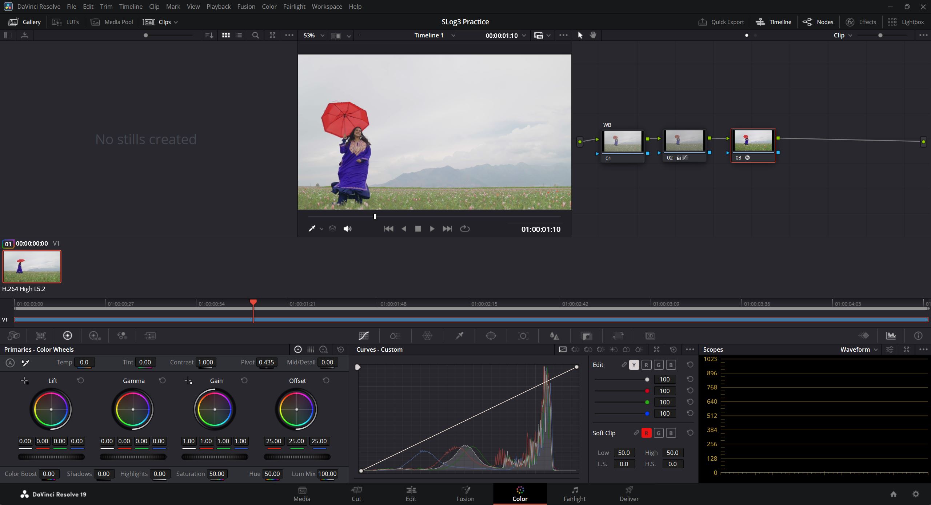Expand qualifier picker options chevron in viewer

point(321,229)
